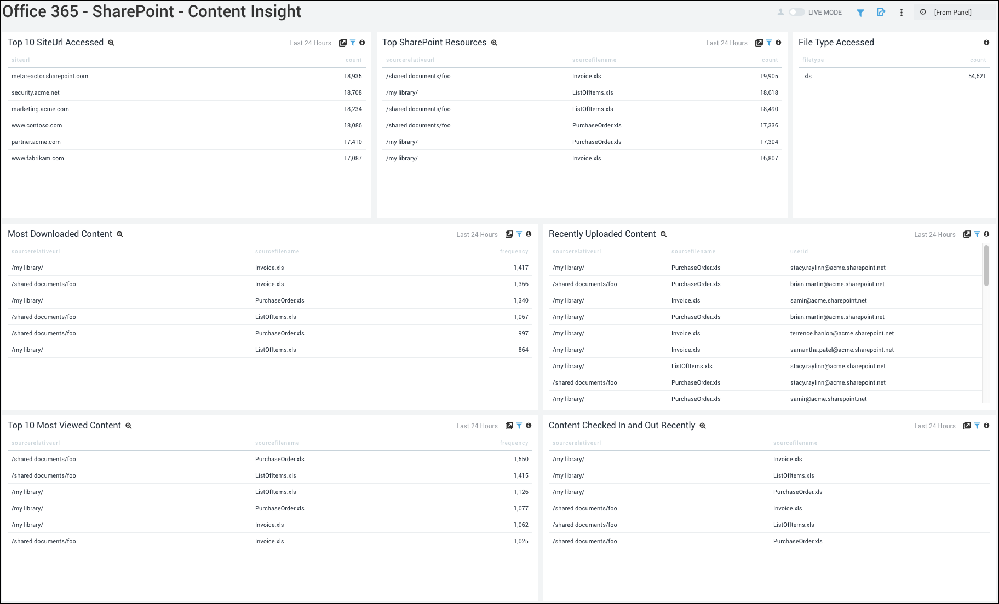Open Most Downloaded Content in new window

pyautogui.click(x=509, y=234)
